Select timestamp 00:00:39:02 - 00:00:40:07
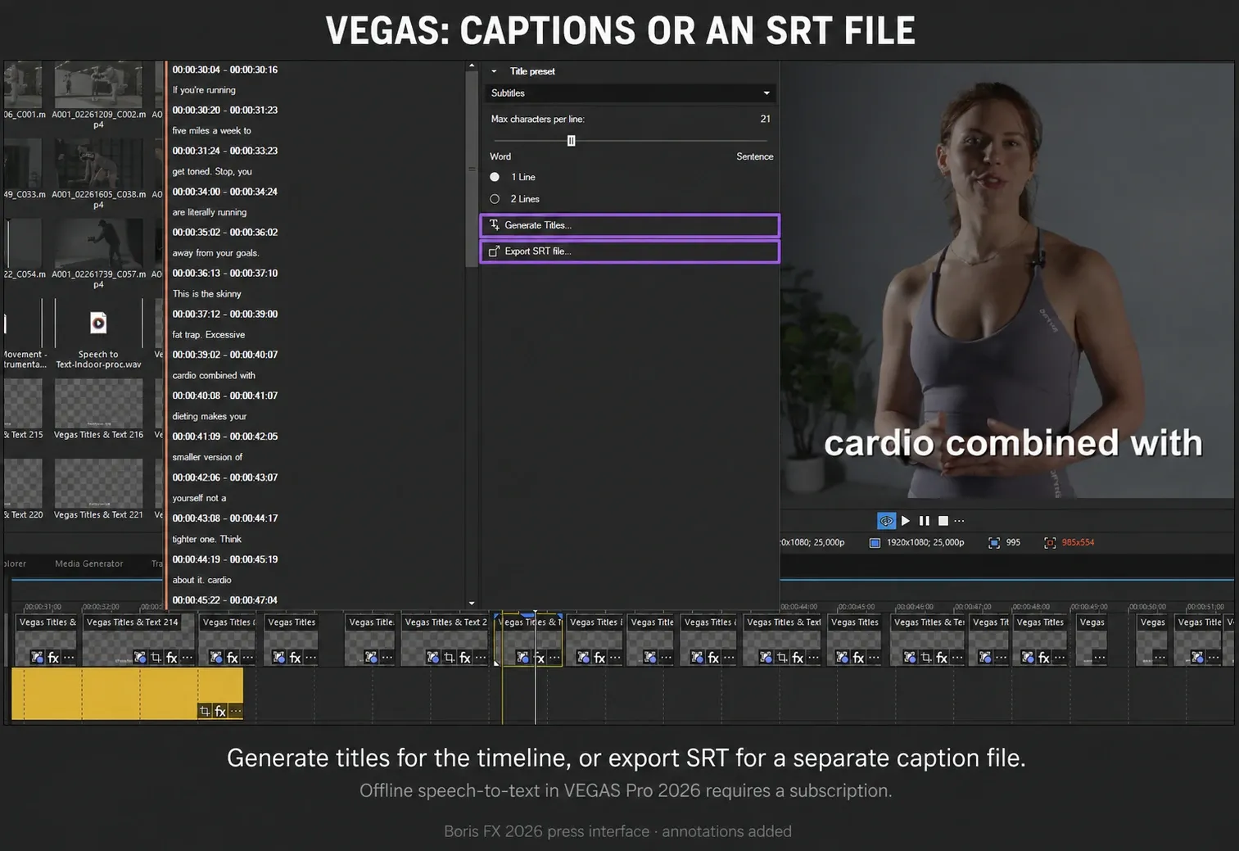The width and height of the screenshot is (1239, 851). [225, 355]
